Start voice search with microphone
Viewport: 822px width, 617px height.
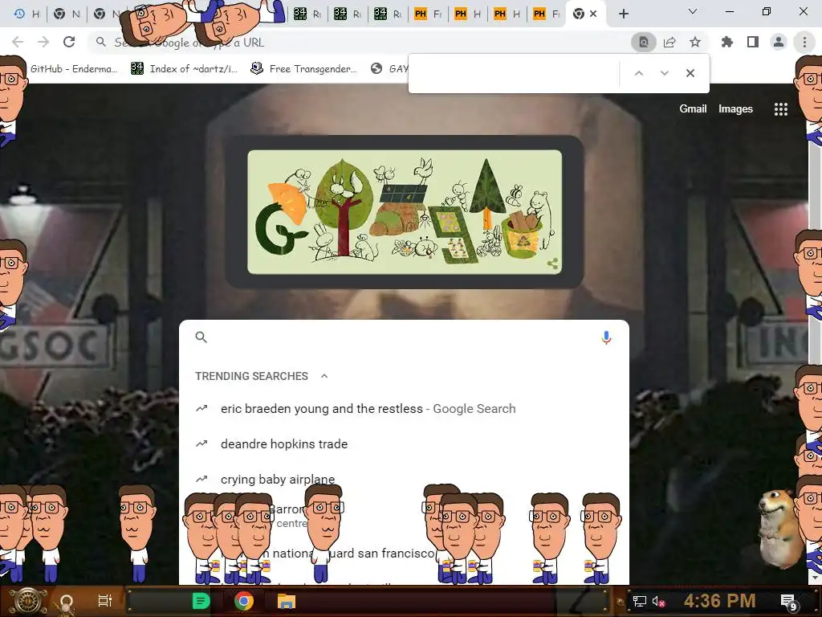point(606,337)
